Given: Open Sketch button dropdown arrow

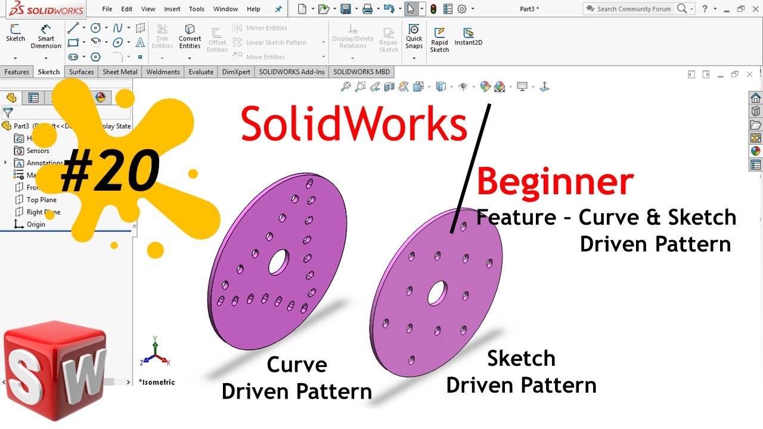Looking at the screenshot, I should [x=15, y=58].
